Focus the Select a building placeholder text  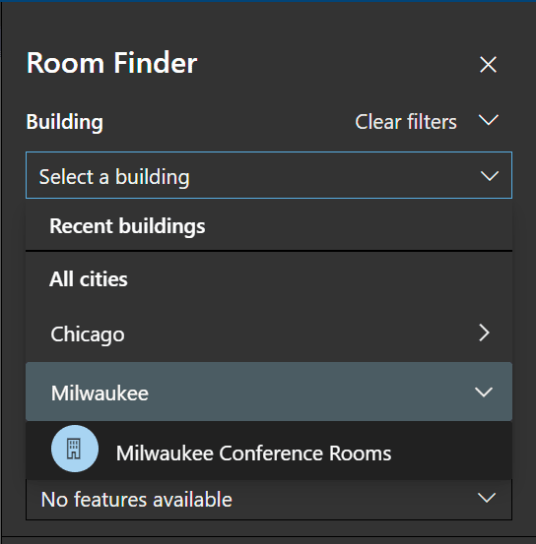point(114,177)
